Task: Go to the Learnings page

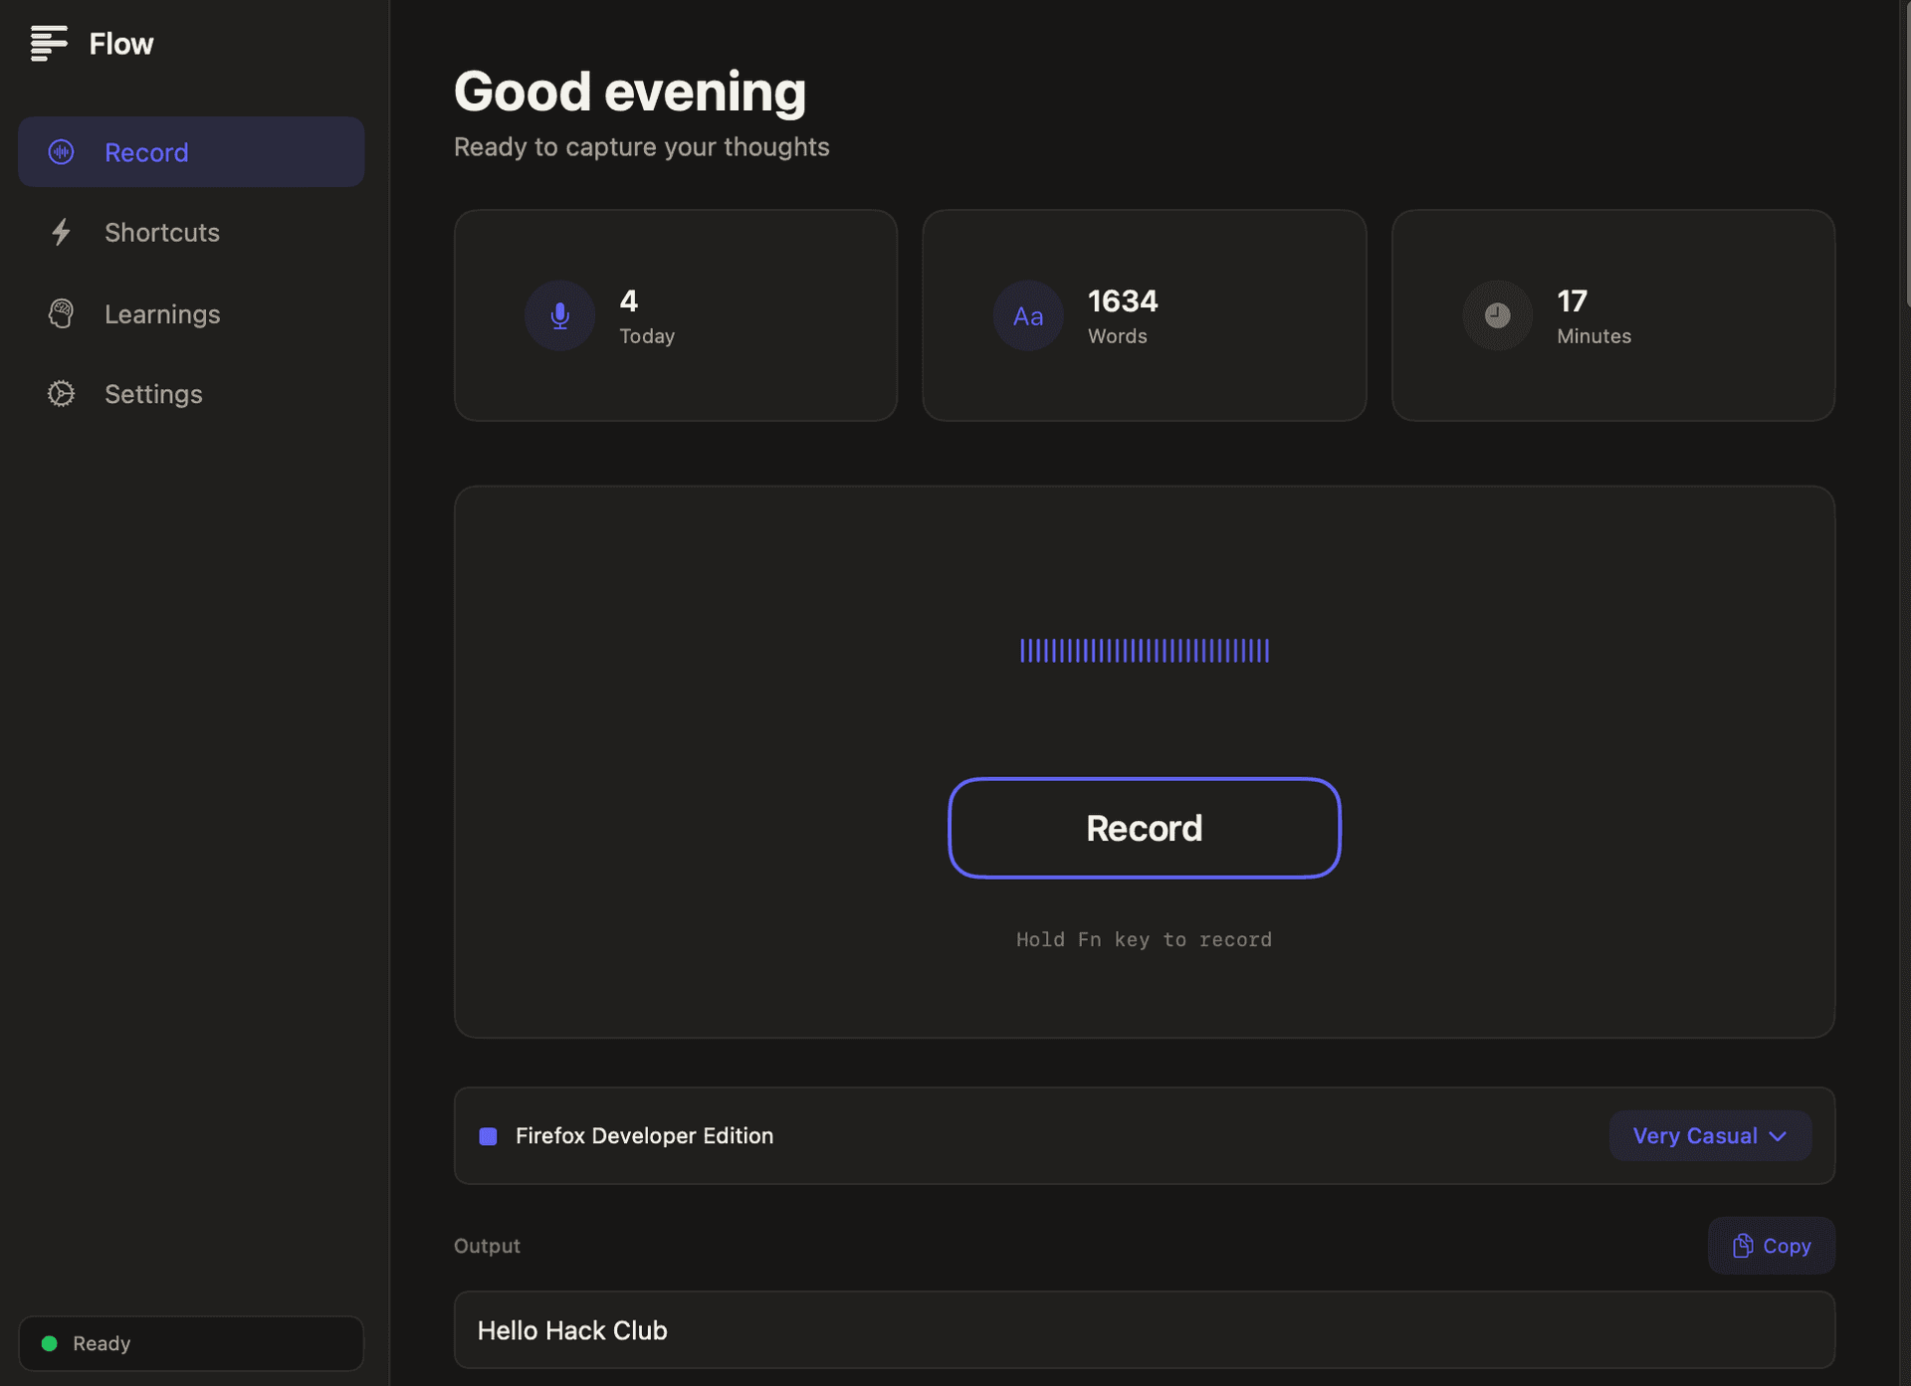Action: click(162, 313)
